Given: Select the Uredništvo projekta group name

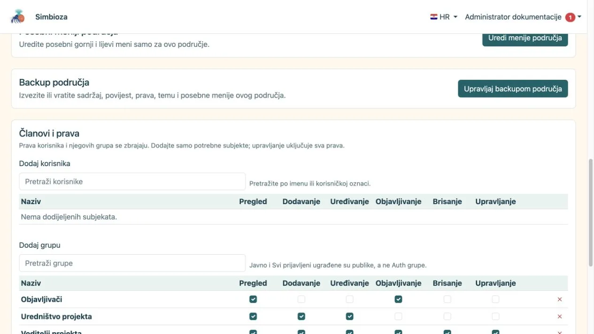Looking at the screenshot, I should (56, 317).
